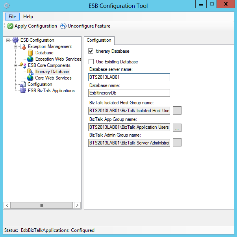237x237 pixels.
Task: Click the Unconfigure Feature undo arrow icon
Action: pyautogui.click(x=63, y=26)
